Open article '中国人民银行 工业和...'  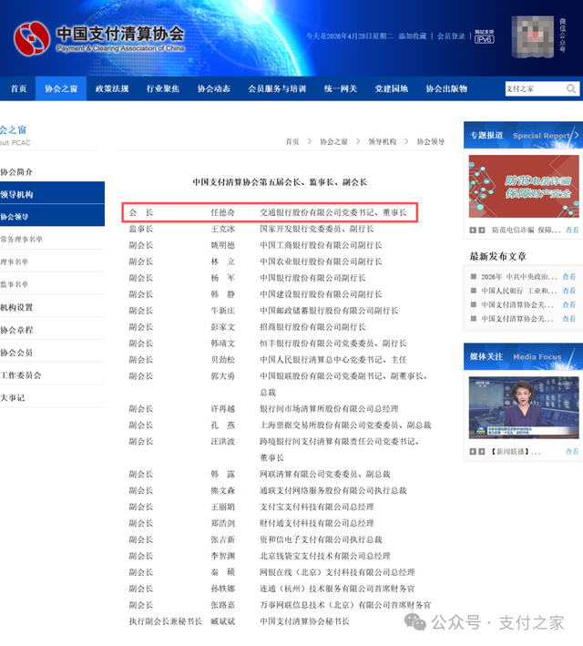[x=519, y=291]
